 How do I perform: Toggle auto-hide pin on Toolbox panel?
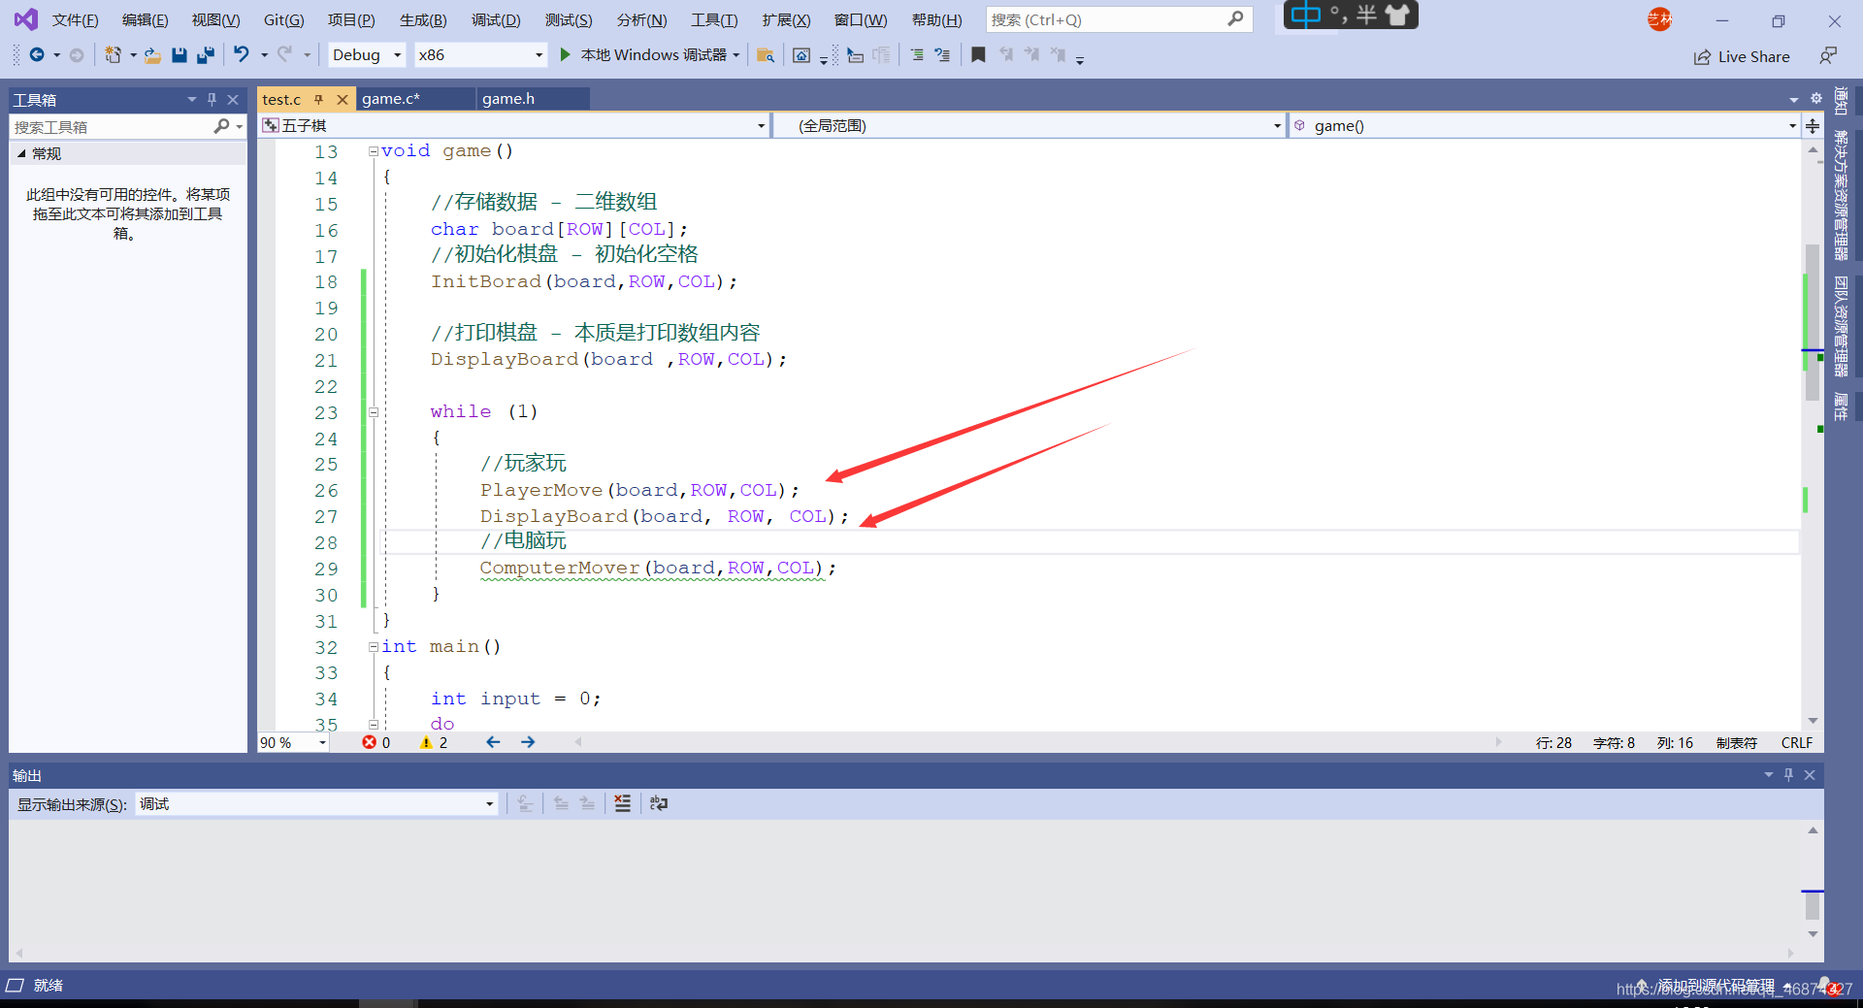[x=212, y=99]
